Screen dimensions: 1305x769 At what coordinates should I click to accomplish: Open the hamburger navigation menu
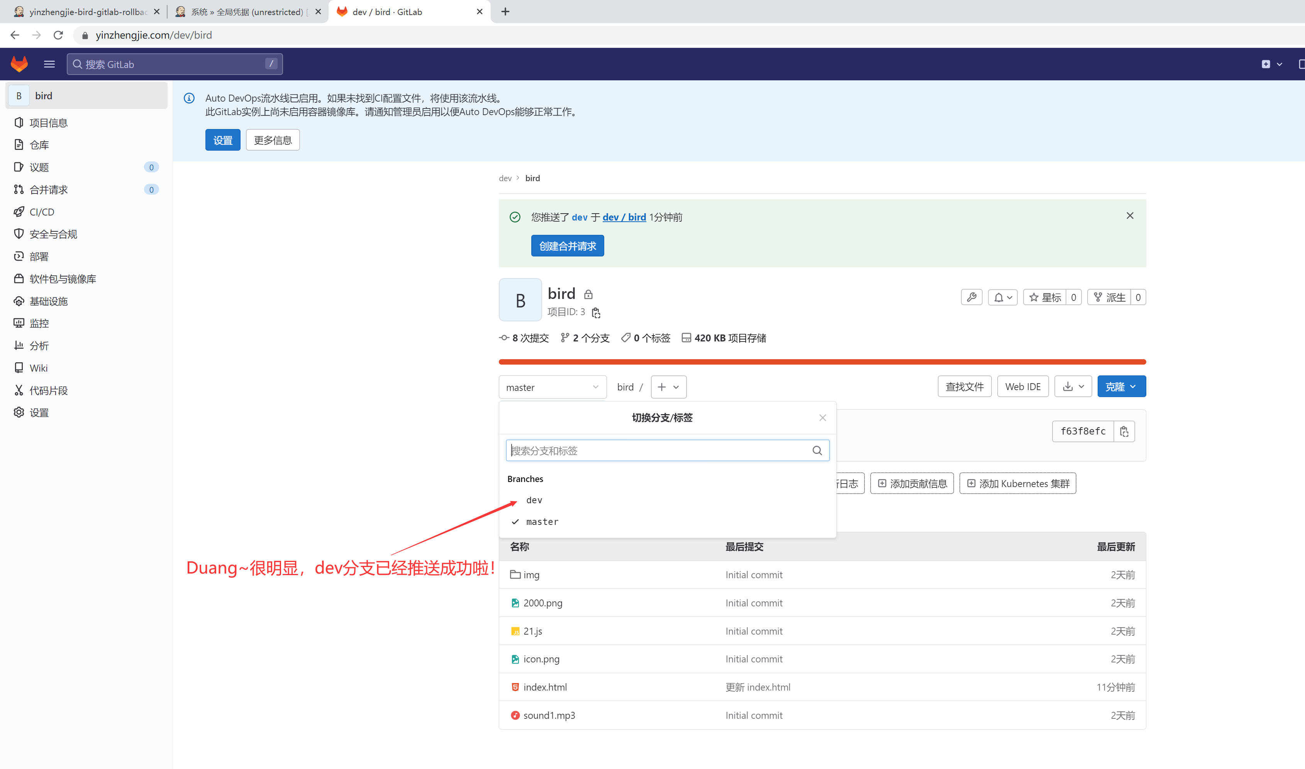(x=49, y=64)
